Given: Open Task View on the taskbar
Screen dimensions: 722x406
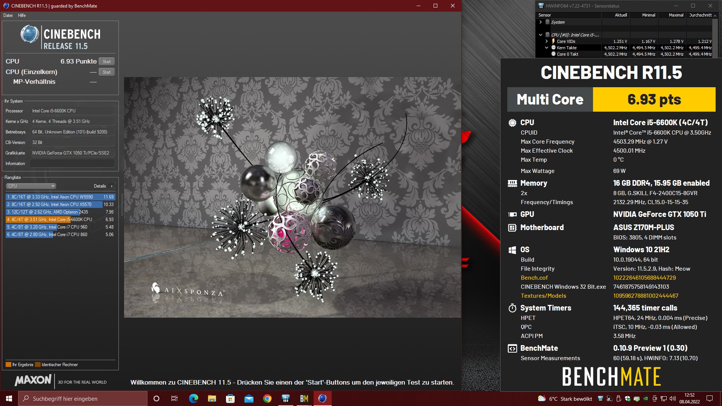Looking at the screenshot, I should pos(174,398).
